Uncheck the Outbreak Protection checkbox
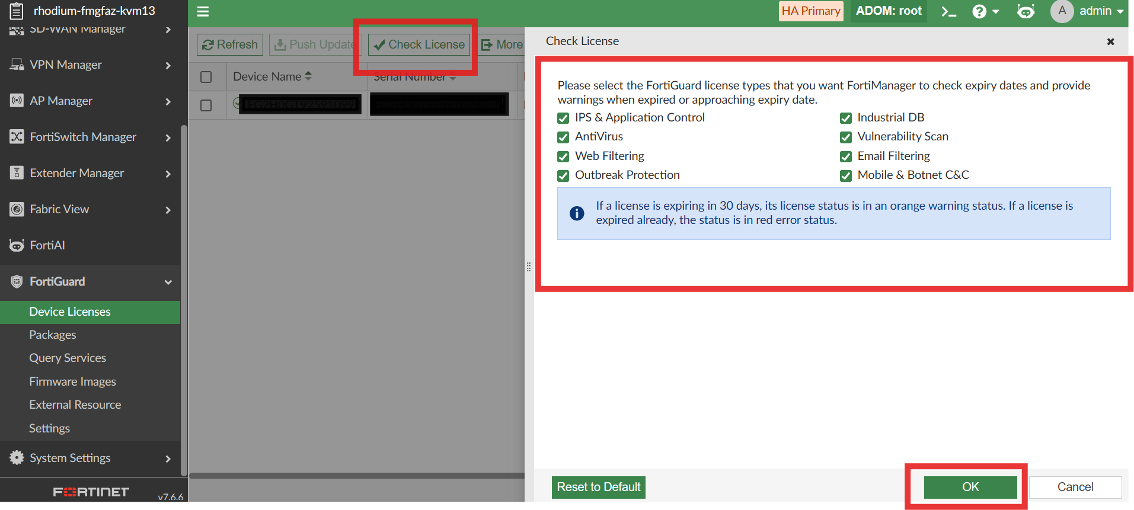1134x510 pixels. [x=563, y=176]
